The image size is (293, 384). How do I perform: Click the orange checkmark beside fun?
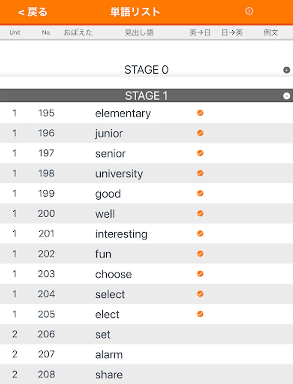point(200,254)
